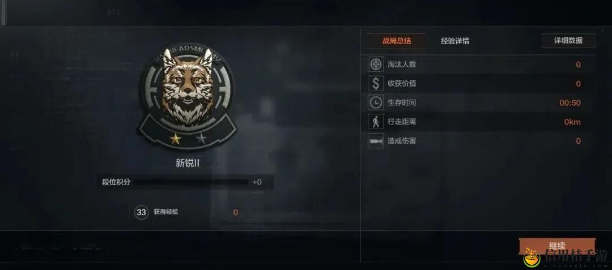
Task: Open the 经验详情 tab
Action: (x=455, y=41)
